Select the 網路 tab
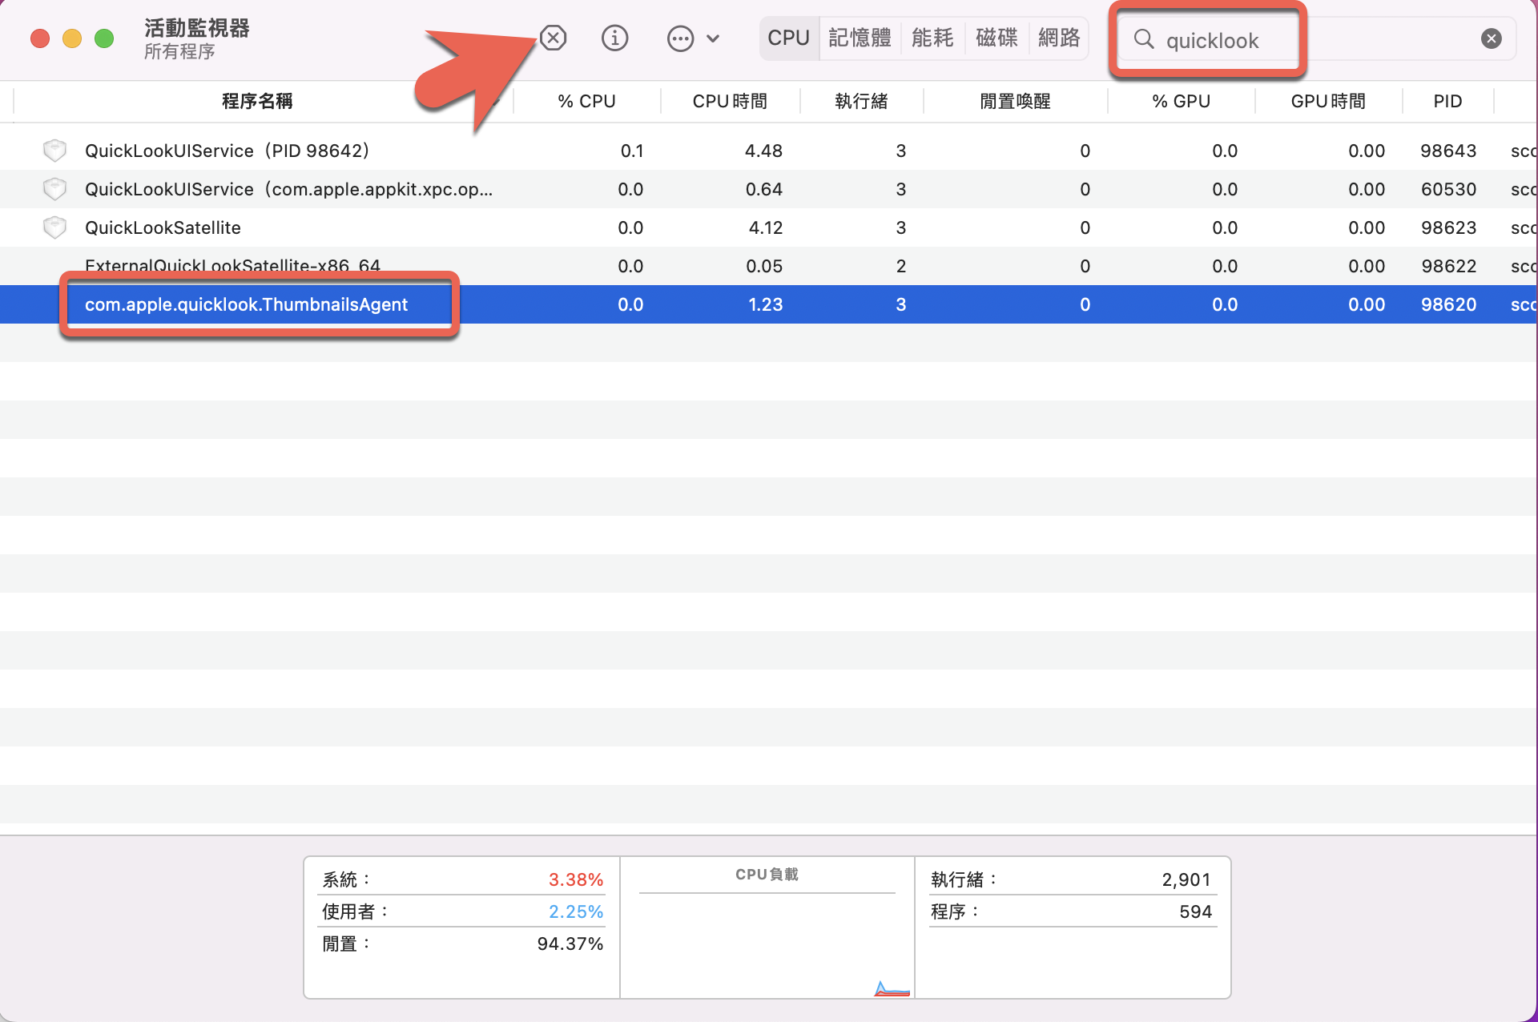The width and height of the screenshot is (1538, 1022). (x=1058, y=38)
